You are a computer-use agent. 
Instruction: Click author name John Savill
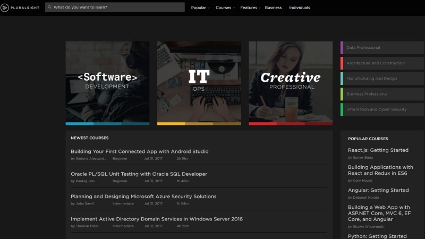[84, 203]
